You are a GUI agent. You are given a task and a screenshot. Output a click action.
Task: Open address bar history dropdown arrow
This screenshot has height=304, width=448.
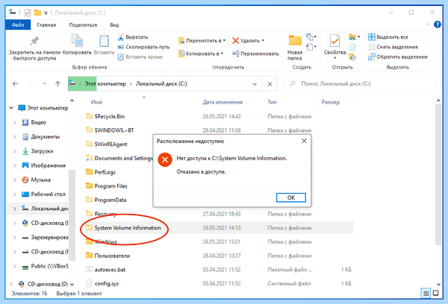click(x=255, y=84)
